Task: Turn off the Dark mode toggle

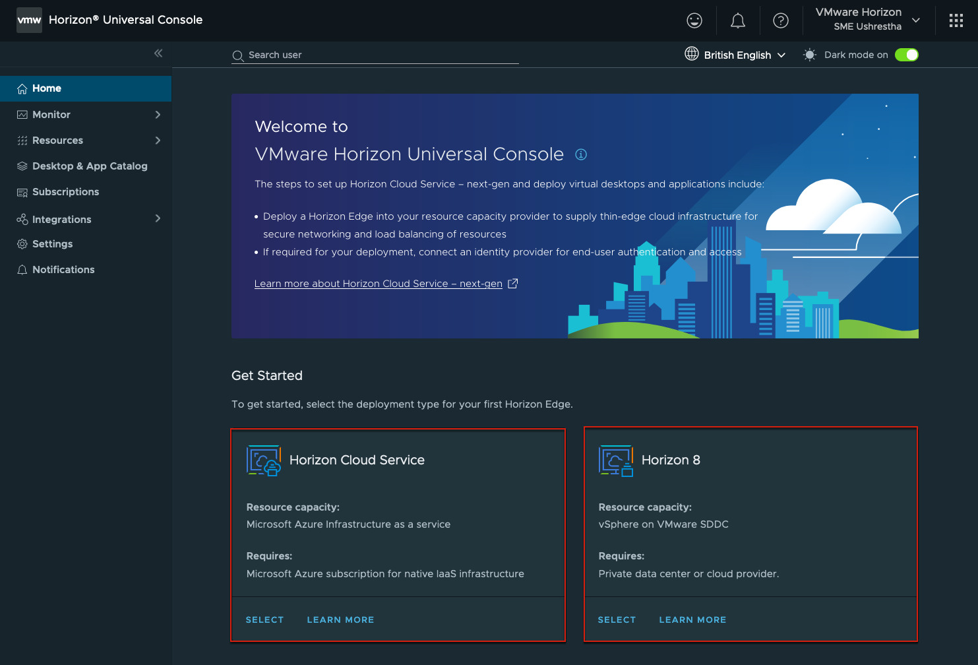Action: (907, 55)
